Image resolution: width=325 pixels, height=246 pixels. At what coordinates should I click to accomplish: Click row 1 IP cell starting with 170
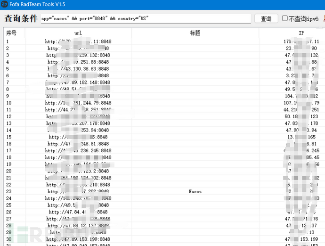pos(301,41)
